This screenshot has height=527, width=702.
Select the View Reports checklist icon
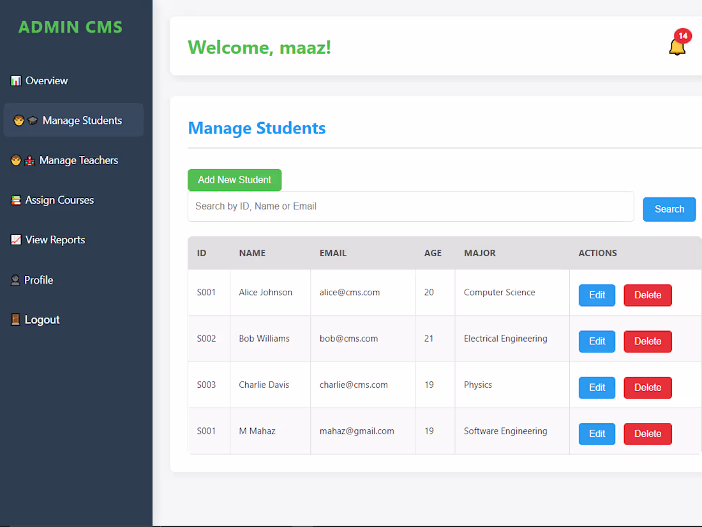pyautogui.click(x=16, y=240)
